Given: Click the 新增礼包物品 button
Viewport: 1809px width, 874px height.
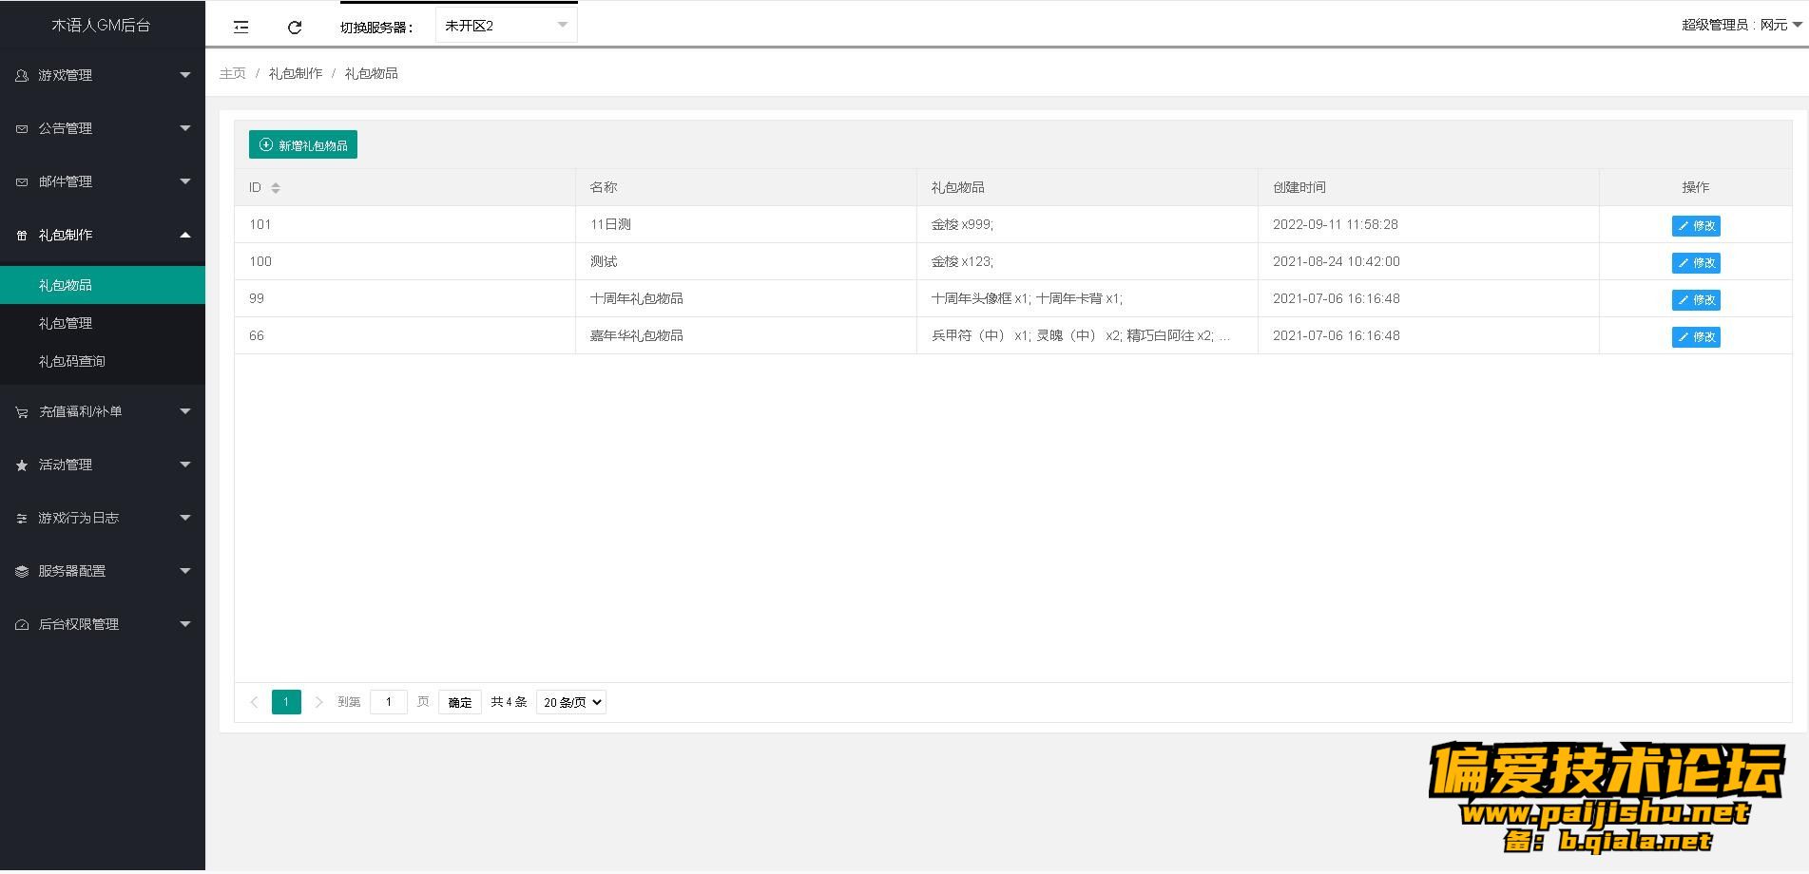Looking at the screenshot, I should [303, 145].
